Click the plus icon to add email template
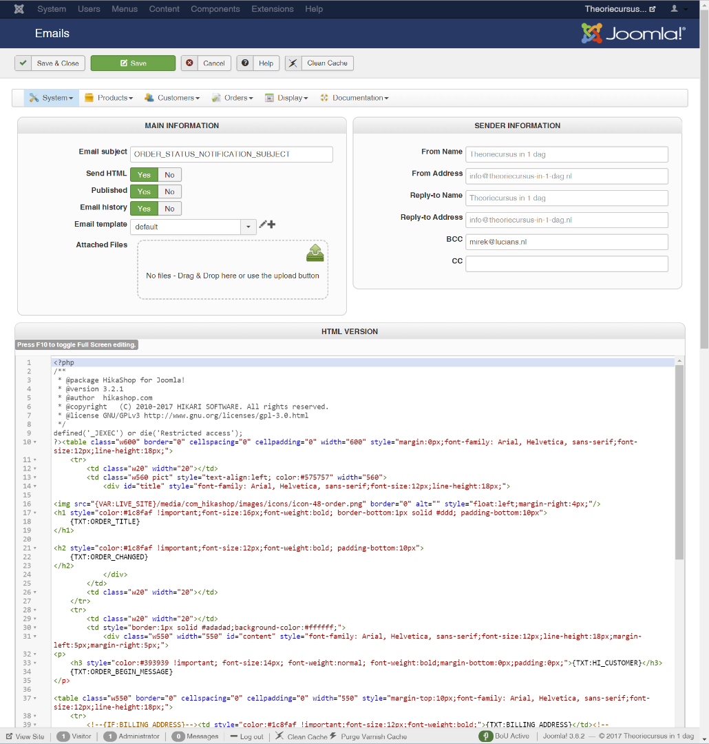 271,225
